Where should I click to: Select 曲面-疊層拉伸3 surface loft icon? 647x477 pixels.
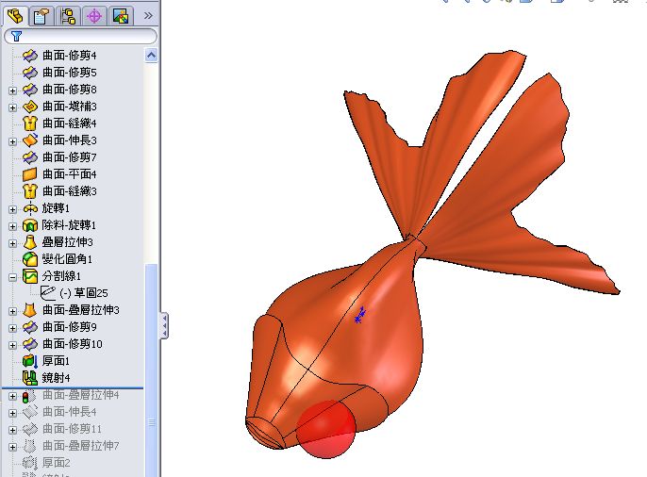[30, 310]
